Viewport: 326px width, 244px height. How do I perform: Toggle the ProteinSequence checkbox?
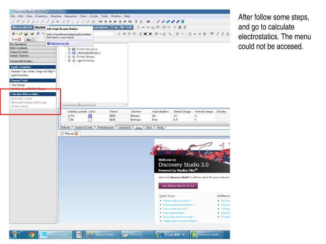point(69,49)
